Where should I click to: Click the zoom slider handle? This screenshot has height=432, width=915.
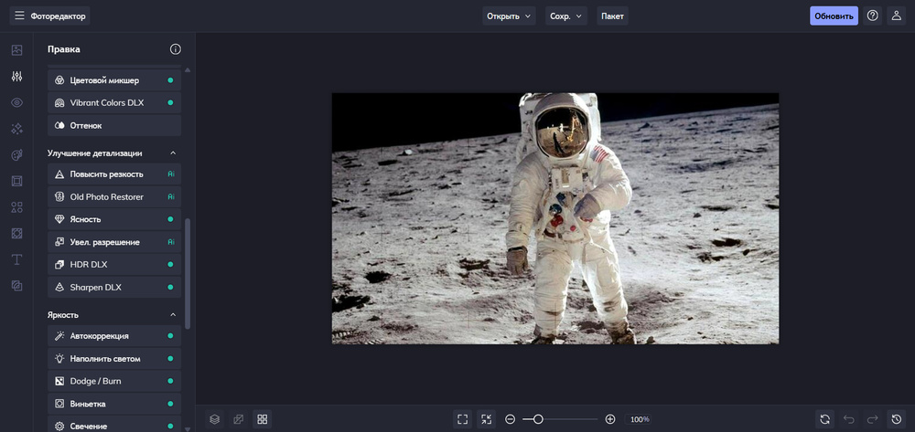pyautogui.click(x=538, y=419)
